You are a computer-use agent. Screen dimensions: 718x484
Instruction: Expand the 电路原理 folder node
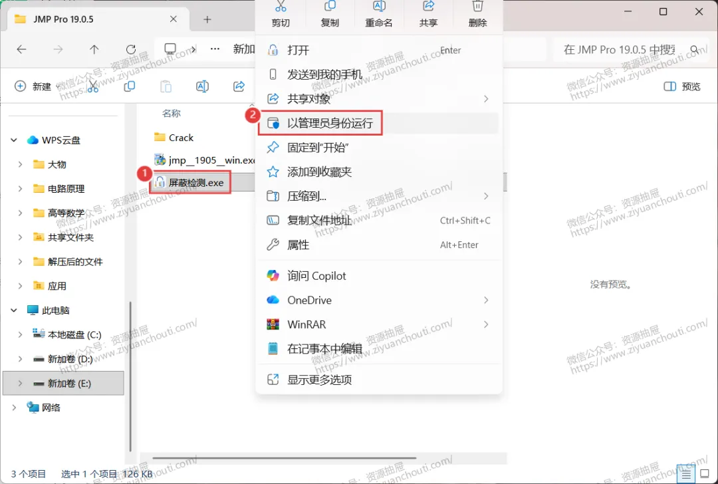(20, 189)
